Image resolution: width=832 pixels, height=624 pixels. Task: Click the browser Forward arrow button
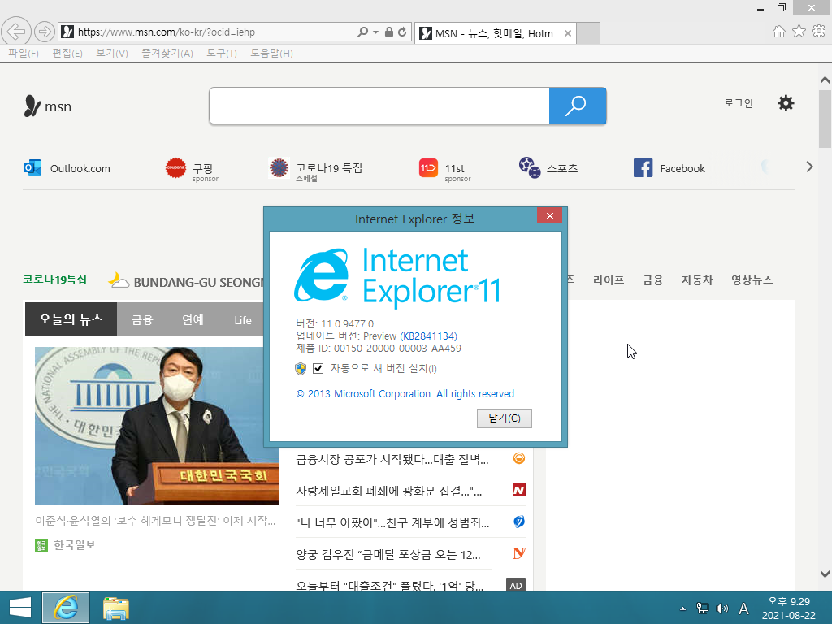[x=45, y=32]
